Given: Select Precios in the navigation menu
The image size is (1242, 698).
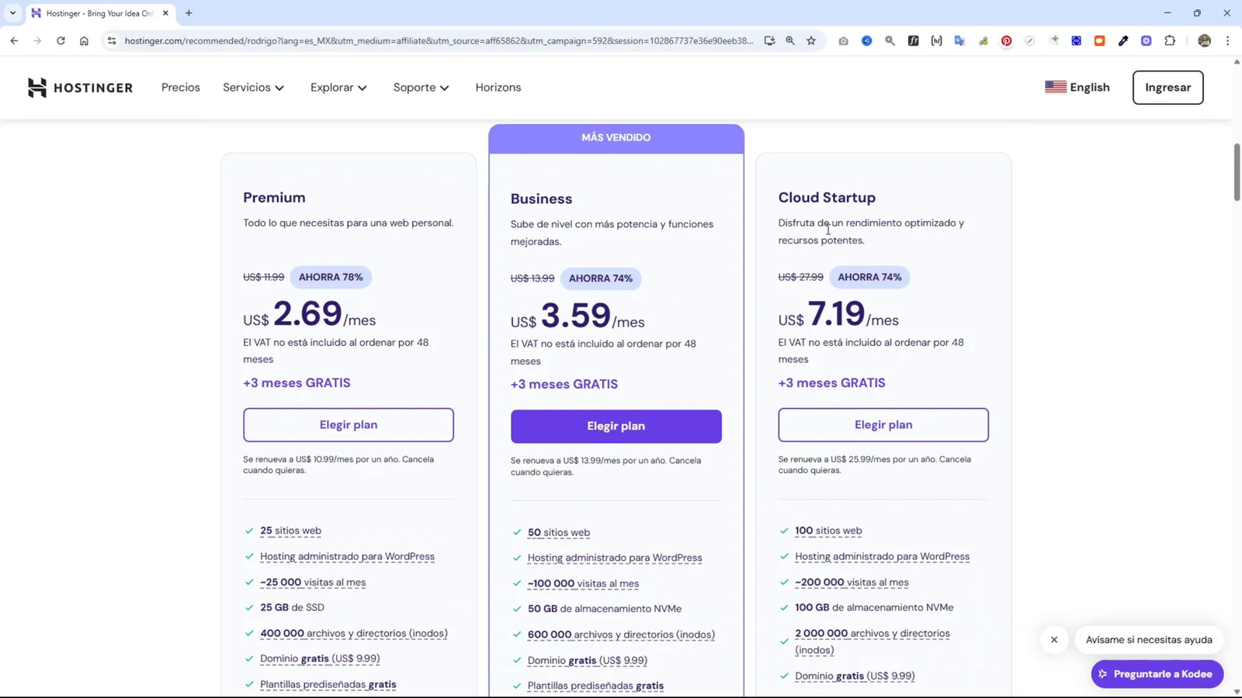Looking at the screenshot, I should tap(180, 87).
